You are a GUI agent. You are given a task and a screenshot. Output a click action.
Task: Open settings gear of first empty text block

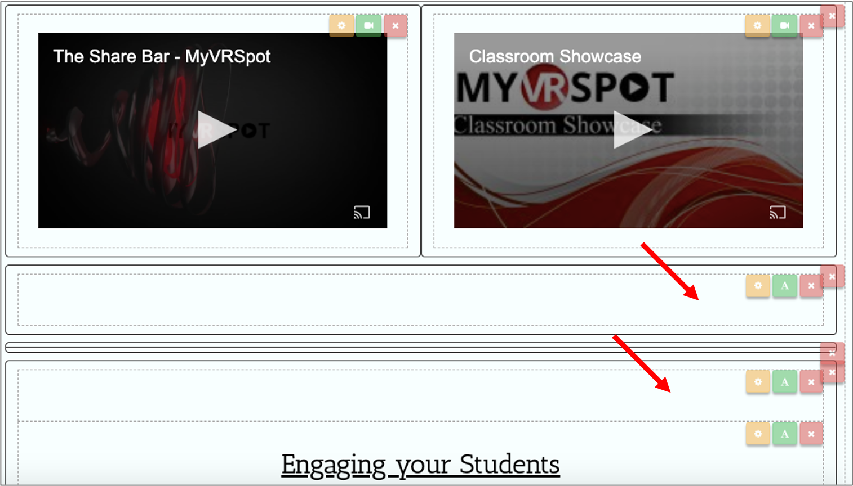758,286
